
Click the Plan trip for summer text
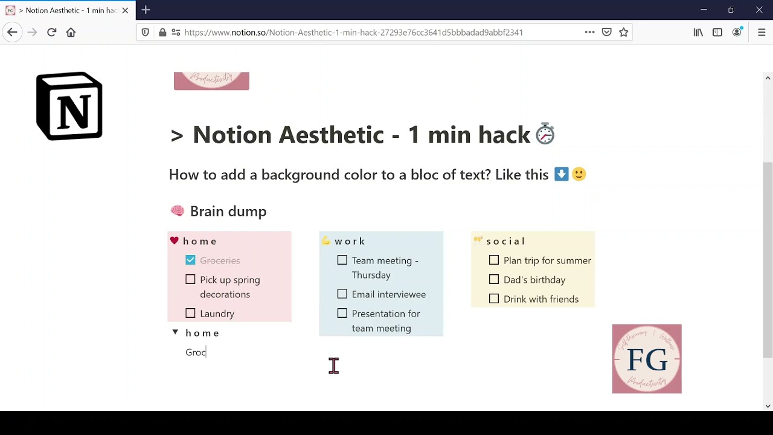pos(547,260)
